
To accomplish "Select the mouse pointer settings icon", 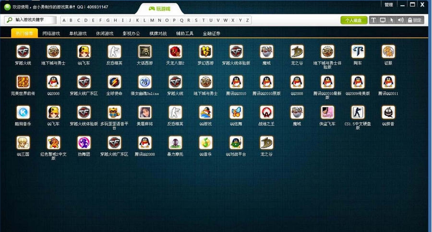I will pyautogui.click(x=392, y=20).
